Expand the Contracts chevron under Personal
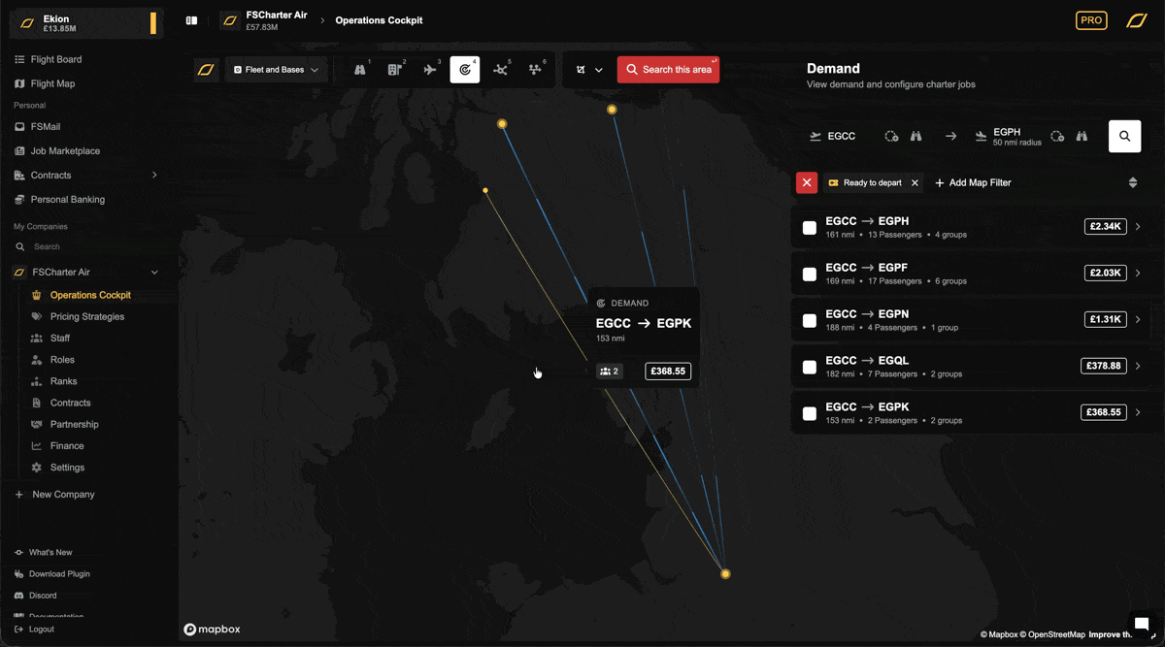The height and width of the screenshot is (647, 1165). (154, 176)
